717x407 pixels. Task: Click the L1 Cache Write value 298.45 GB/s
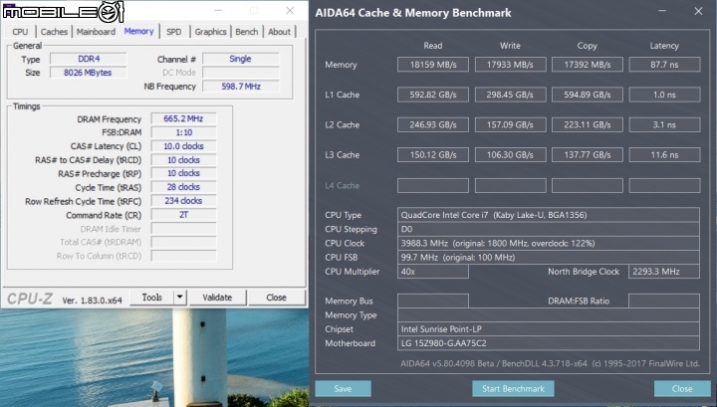[x=510, y=95]
